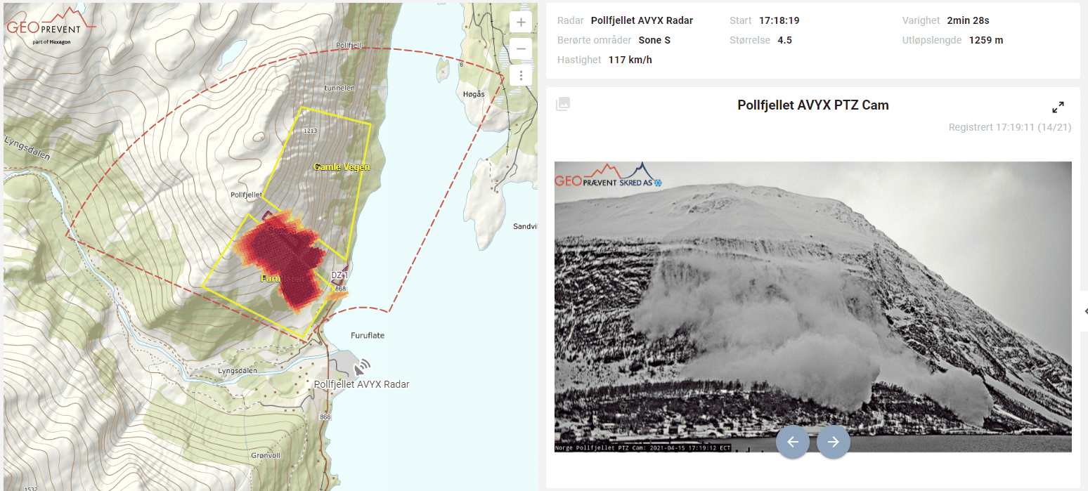
Task: Click the GEOPREVENT logo on the map
Action: pyautogui.click(x=51, y=28)
